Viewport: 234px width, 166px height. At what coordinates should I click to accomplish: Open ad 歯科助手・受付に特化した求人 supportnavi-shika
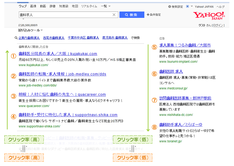pyautogui.click(x=68, y=115)
